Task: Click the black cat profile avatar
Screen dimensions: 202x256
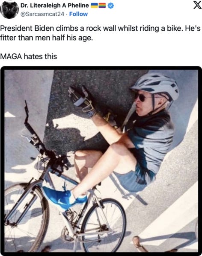Action: click(x=9, y=10)
